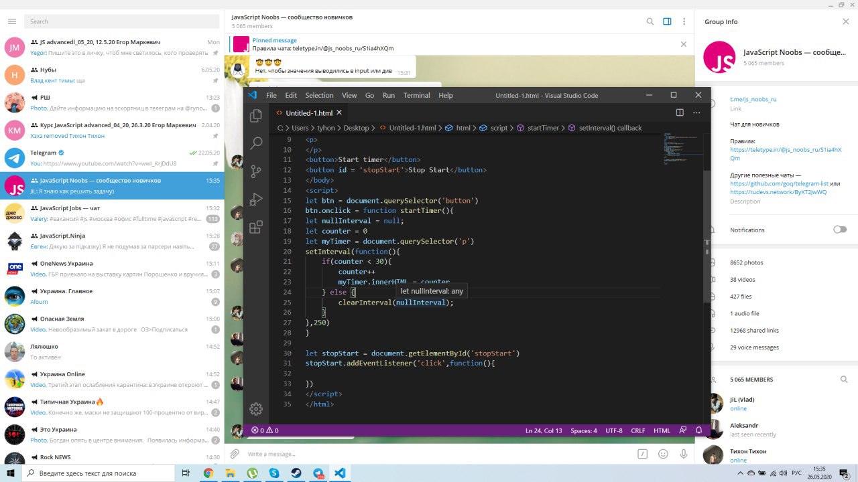858x482 pixels.
Task: Open More Actions ellipsis in VS Code editor
Action: (696, 112)
